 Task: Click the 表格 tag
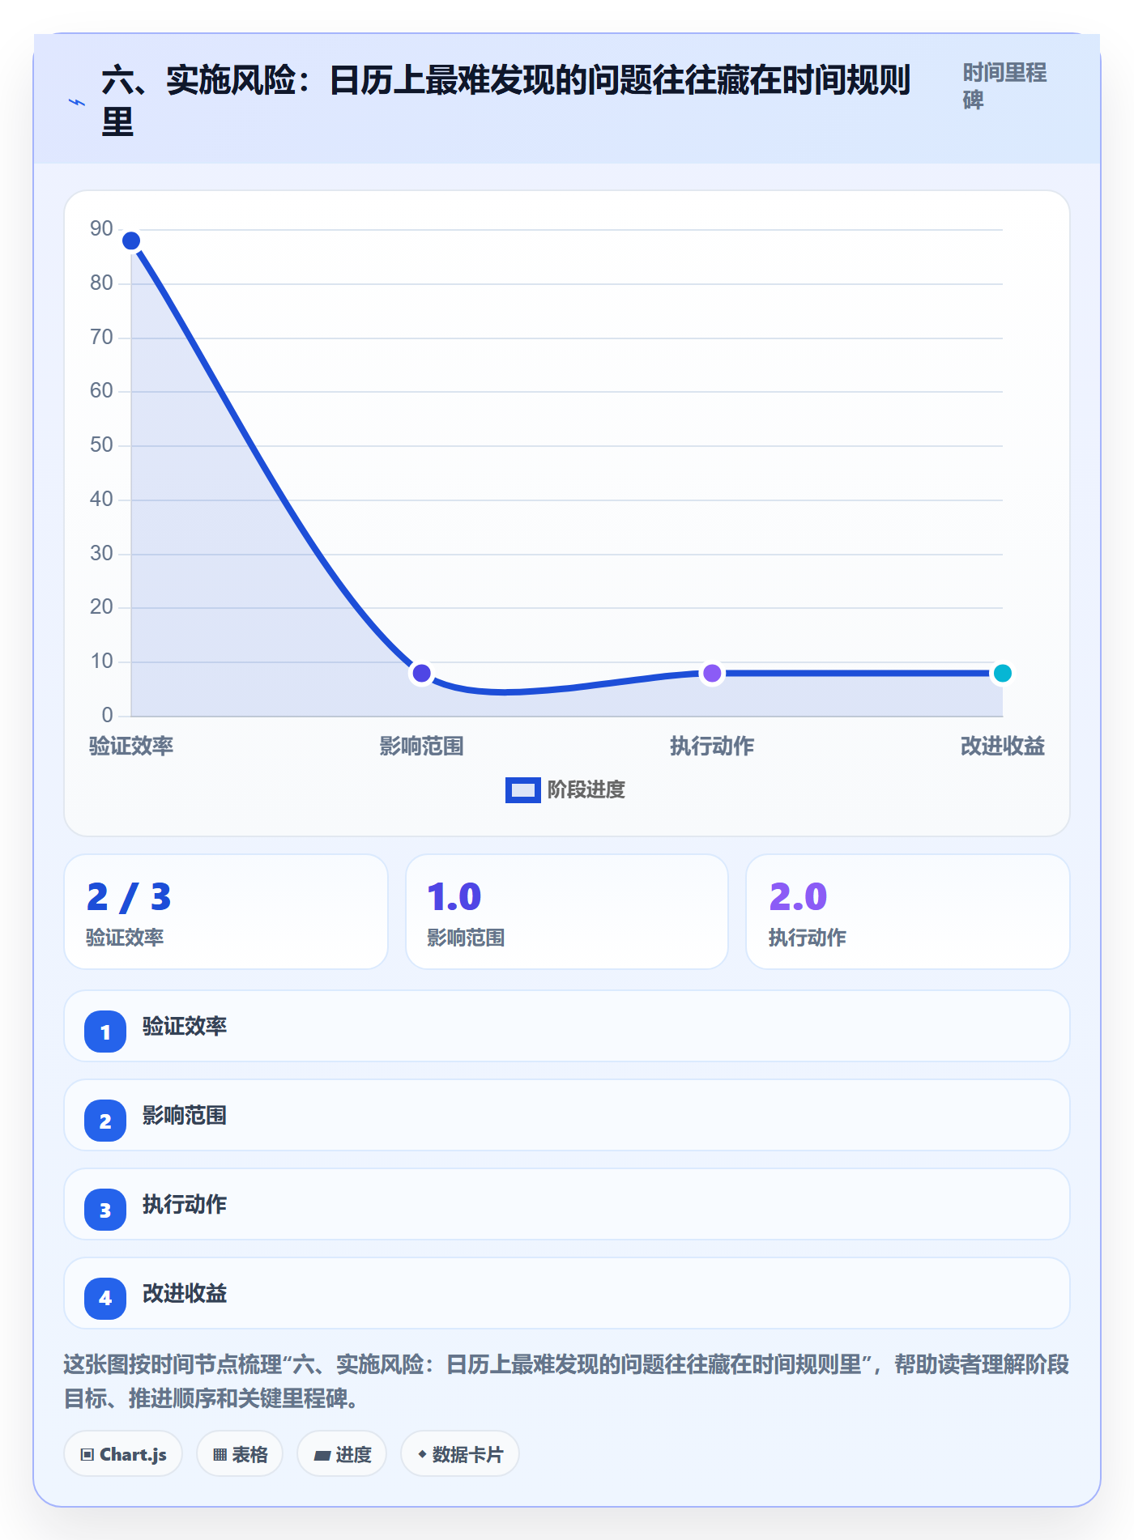click(x=240, y=1454)
